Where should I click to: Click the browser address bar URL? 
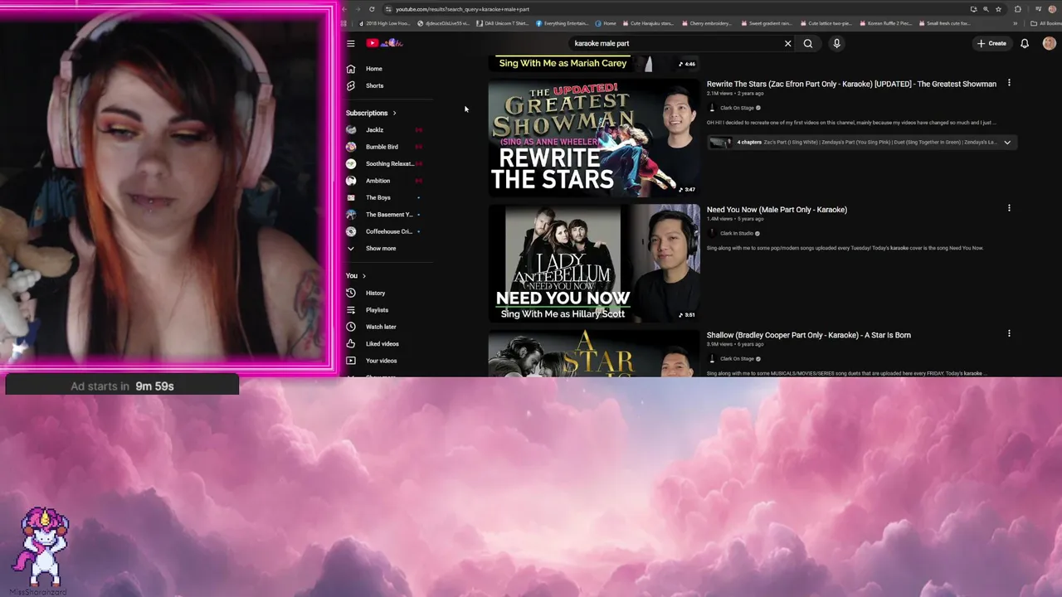(x=462, y=9)
